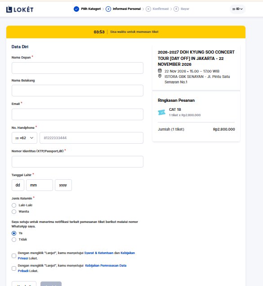Click the calendar icon beside event date
This screenshot has width=263, height=286.
point(160,71)
